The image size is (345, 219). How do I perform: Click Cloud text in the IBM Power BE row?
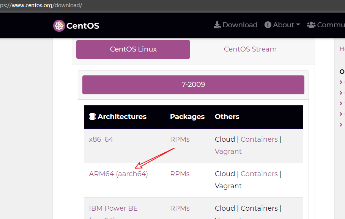coord(225,208)
